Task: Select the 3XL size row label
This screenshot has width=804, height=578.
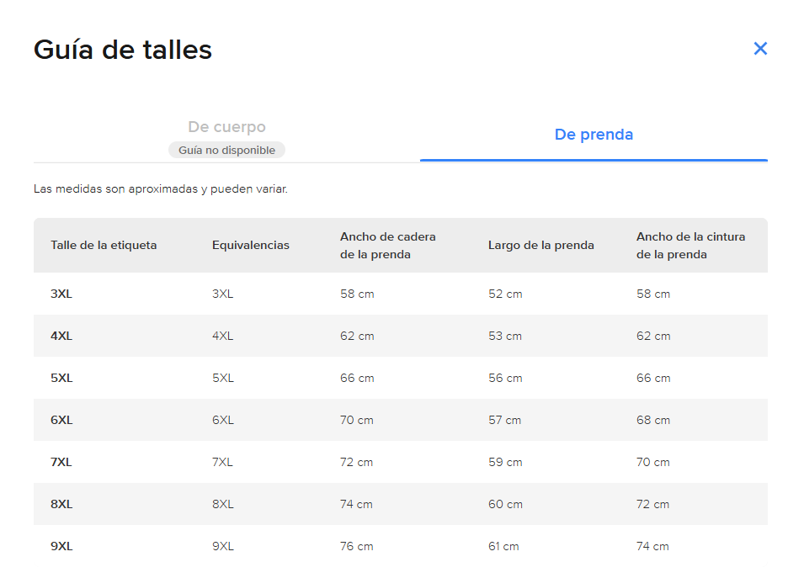Action: pyautogui.click(x=61, y=294)
